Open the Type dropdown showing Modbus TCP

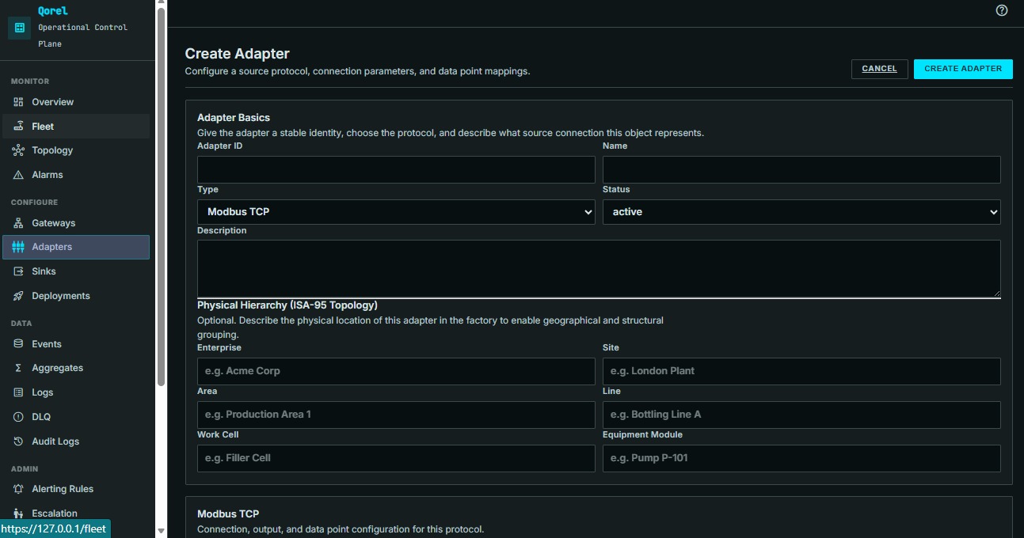pyautogui.click(x=396, y=212)
